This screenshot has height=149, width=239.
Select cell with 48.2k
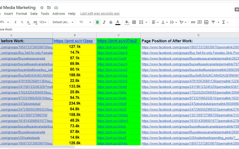tap(75, 120)
